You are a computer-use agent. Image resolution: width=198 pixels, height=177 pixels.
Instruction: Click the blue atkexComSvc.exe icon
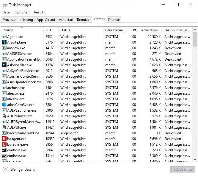[4, 104]
